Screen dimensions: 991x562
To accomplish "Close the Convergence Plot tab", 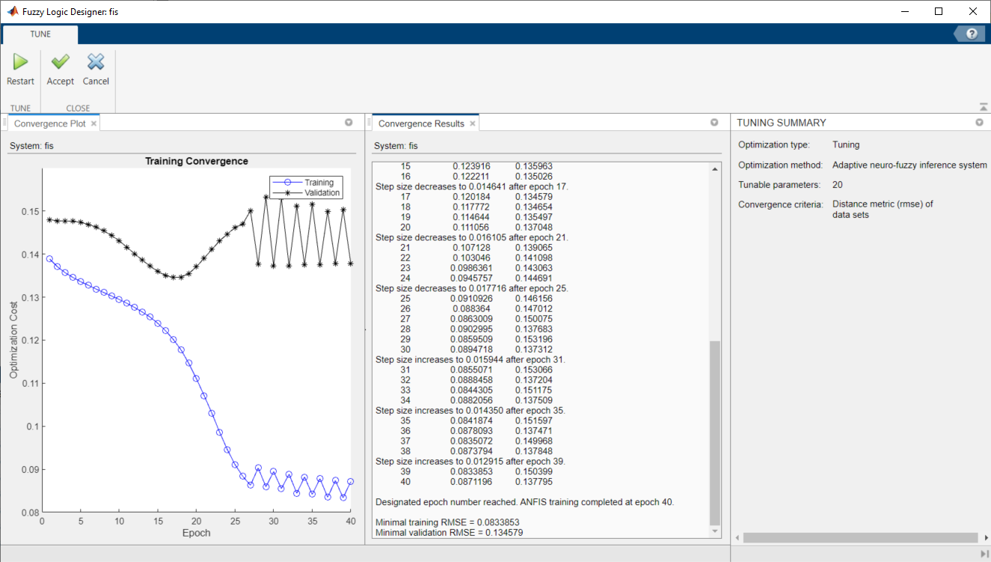I will click(x=93, y=123).
